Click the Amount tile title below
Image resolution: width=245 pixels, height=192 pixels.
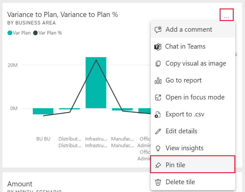pyautogui.click(x=20, y=184)
